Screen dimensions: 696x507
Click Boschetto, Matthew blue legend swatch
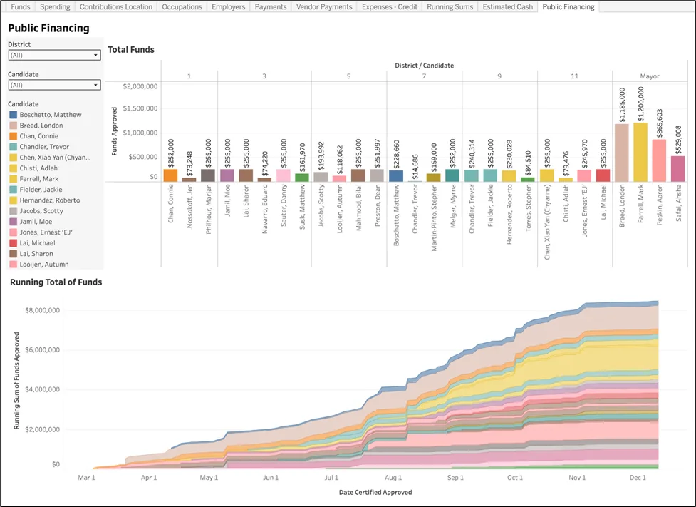(14, 115)
